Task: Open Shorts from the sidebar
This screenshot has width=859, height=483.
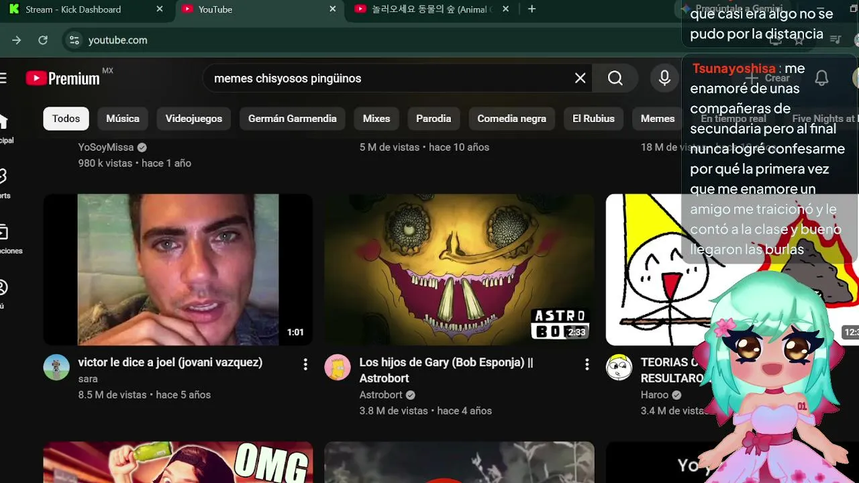Action: pyautogui.click(x=3, y=184)
